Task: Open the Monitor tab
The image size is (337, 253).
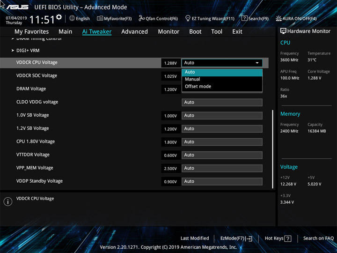Action: coord(168,32)
